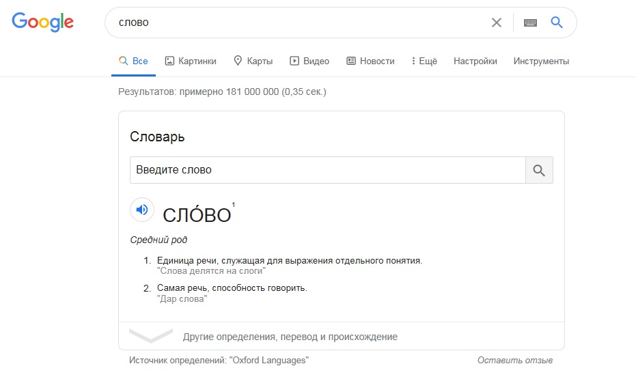Click Другие определения, перевод и происхождение
Image resolution: width=636 pixels, height=379 pixels.
coord(290,337)
